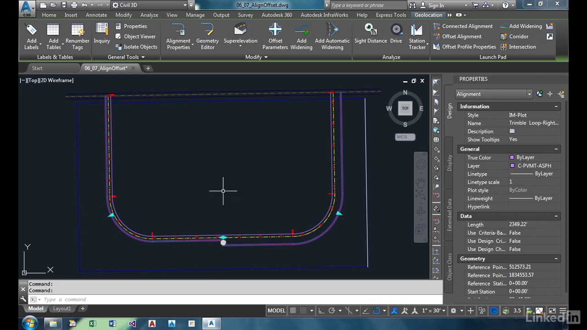Collapse the Information section in Properties
Screen dimensions: 587x330
[556, 107]
